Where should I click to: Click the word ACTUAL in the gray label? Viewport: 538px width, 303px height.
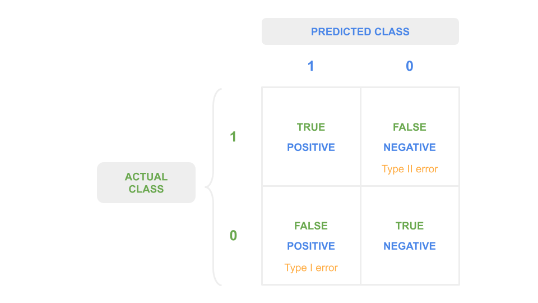[146, 177]
